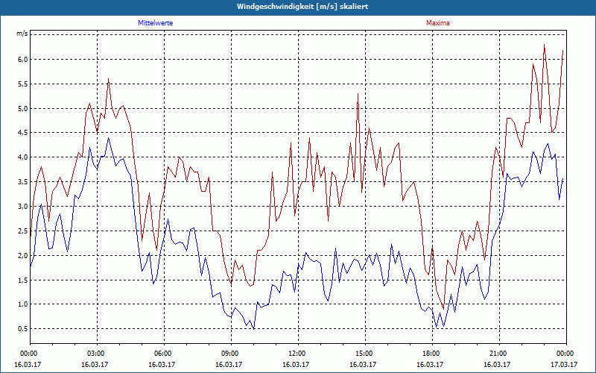
Task: Click the 1,5 y-axis value
Action: tap(22, 280)
